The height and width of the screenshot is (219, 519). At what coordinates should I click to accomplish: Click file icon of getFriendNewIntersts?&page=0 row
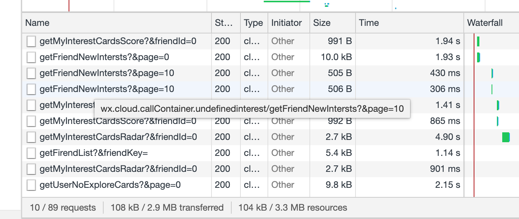tap(31, 57)
